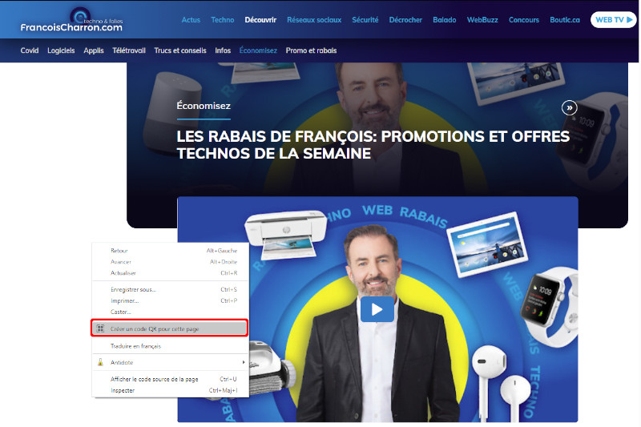Go to Découvrir in main navigation
This screenshot has height=427, width=641.
[x=260, y=19]
